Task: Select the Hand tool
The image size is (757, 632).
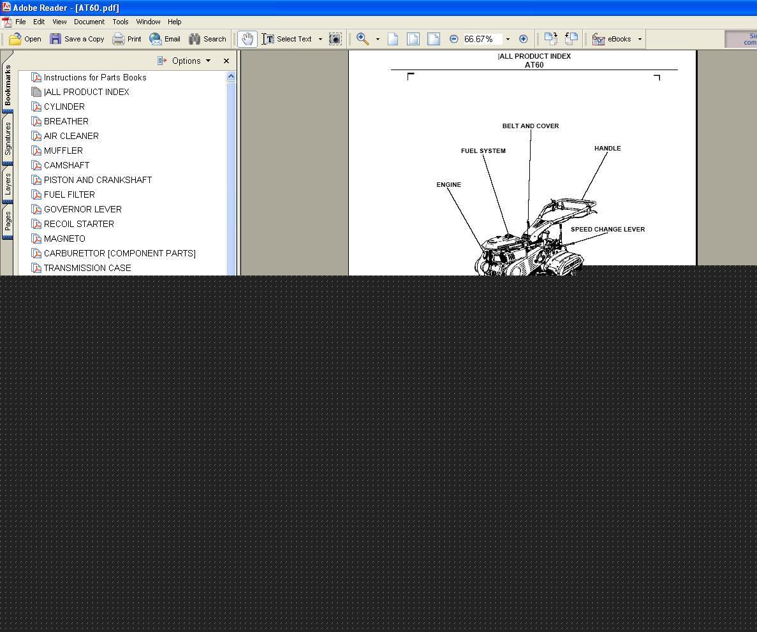Action: coord(247,39)
